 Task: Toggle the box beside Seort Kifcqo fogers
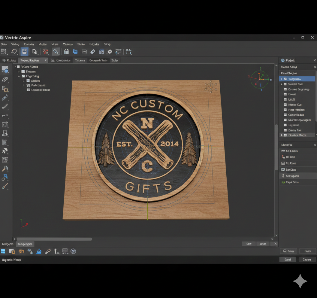click(285, 120)
